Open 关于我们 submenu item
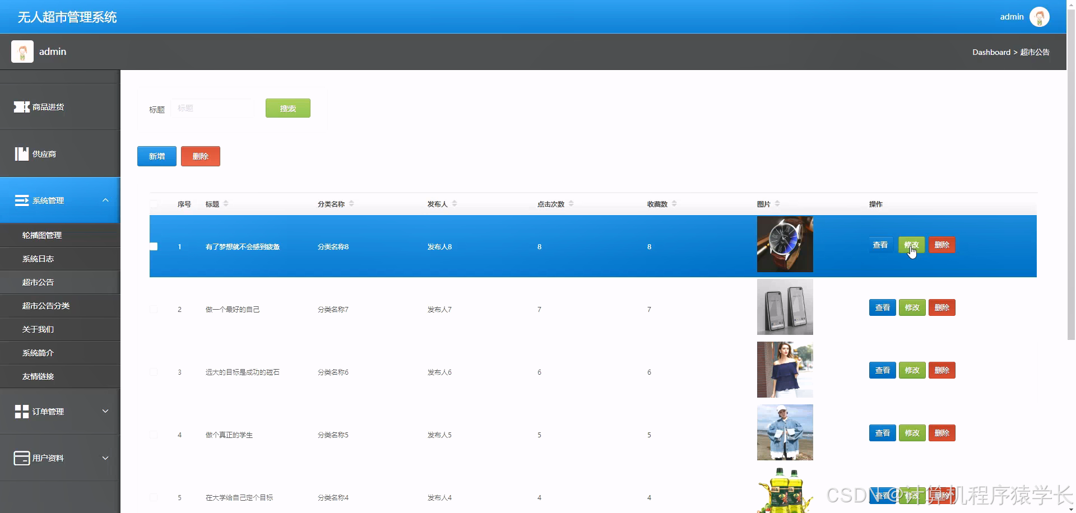The width and height of the screenshot is (1076, 513). (60, 329)
